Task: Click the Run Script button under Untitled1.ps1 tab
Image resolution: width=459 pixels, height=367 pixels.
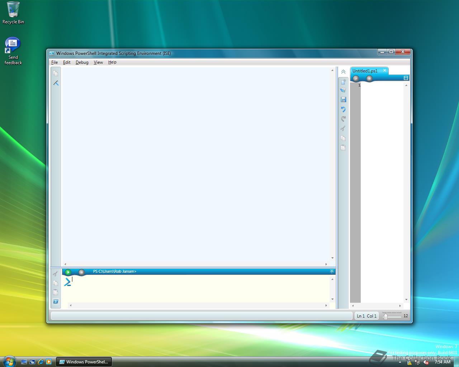Action: click(356, 78)
